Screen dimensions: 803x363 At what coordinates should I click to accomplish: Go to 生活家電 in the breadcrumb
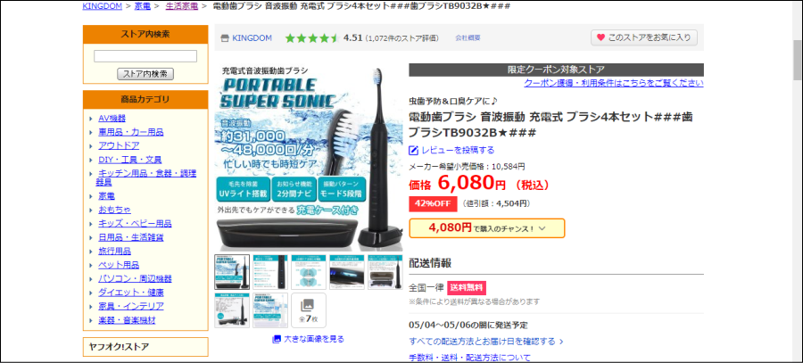coord(182,6)
